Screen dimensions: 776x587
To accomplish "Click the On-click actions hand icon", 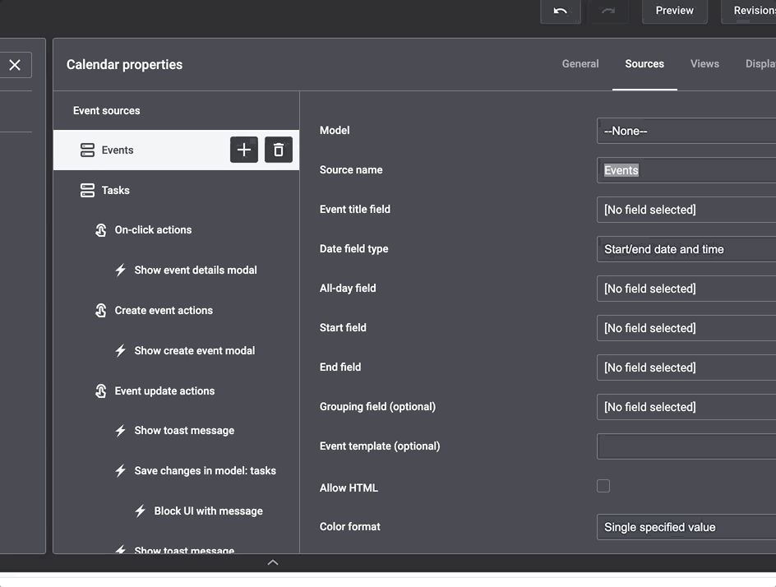I will pos(101,230).
